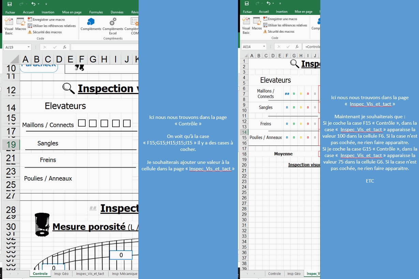Select the Insp Mécanique sheet tab, left window

click(x=124, y=274)
